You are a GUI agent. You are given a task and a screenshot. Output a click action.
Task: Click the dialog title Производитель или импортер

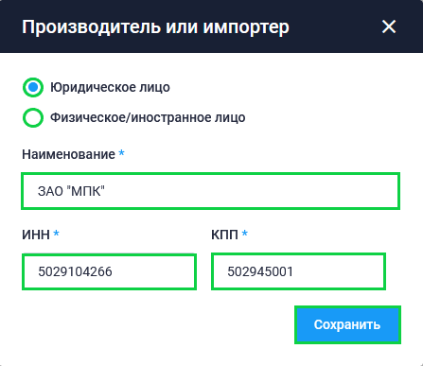[x=155, y=27]
